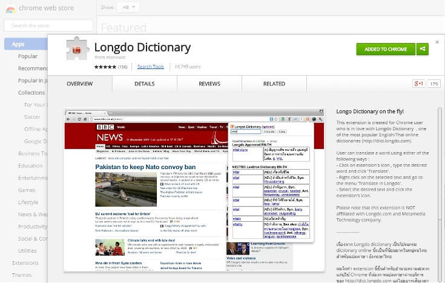Open the Search Tools category link

(x=151, y=67)
